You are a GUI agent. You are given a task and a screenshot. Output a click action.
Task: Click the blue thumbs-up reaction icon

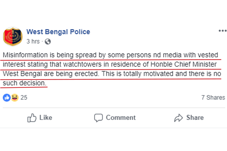tap(6, 97)
